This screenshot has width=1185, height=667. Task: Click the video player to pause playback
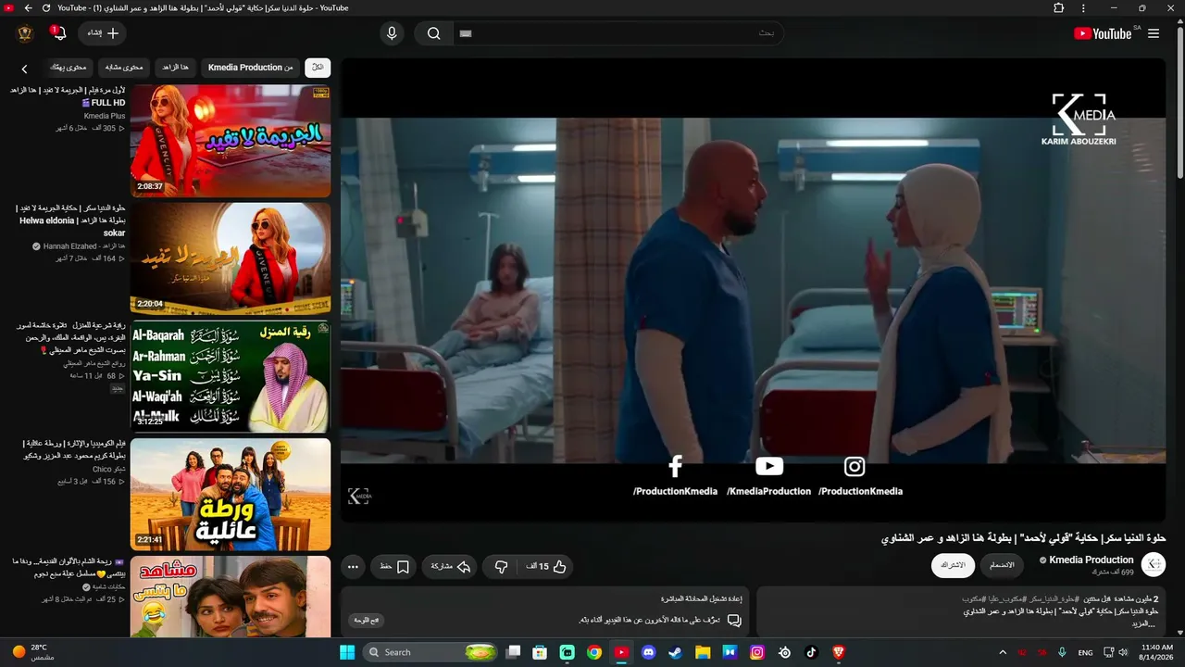[x=753, y=289]
